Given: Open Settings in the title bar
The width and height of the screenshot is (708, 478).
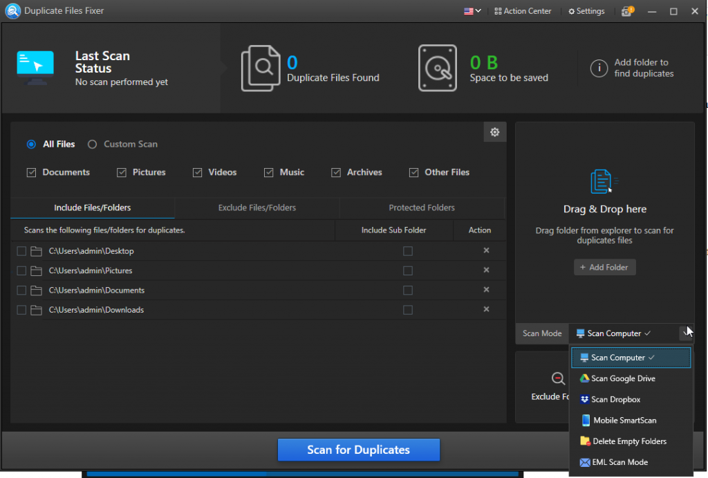Looking at the screenshot, I should [586, 11].
